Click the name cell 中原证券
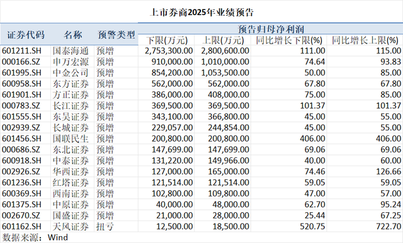The height and width of the screenshot is (243, 403). pyautogui.click(x=71, y=205)
